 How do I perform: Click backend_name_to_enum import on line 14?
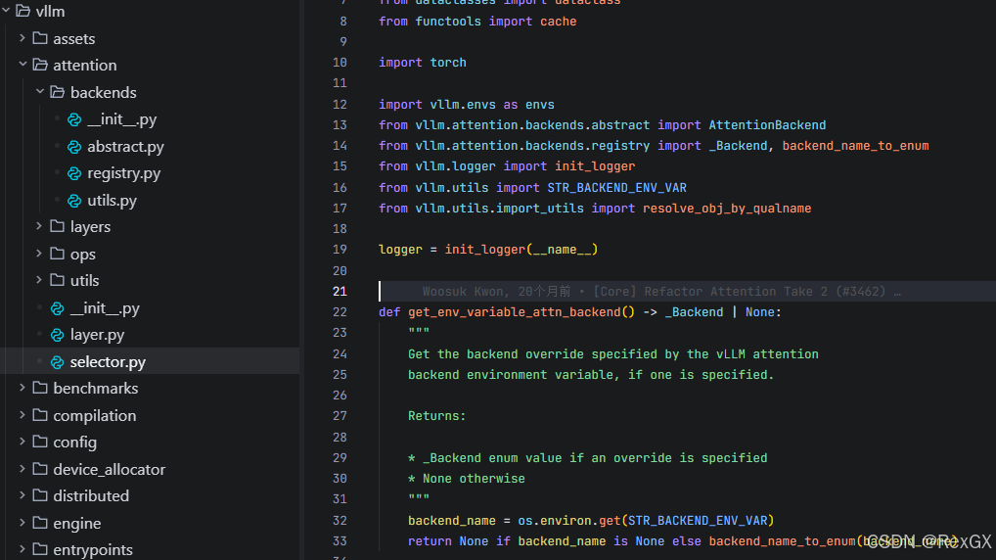(855, 146)
